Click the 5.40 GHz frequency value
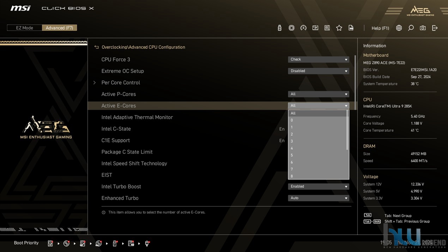The image size is (448, 252). 418,116
